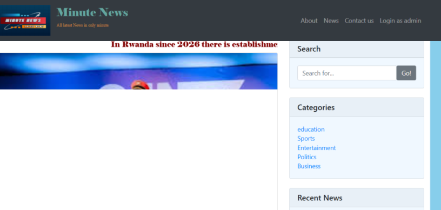Image resolution: width=441 pixels, height=210 pixels.
Task: Click the Minute News logo image
Action: point(25,20)
